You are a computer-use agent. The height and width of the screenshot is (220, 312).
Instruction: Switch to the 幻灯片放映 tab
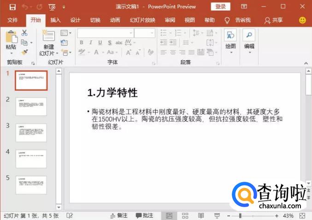pyautogui.click(x=142, y=20)
